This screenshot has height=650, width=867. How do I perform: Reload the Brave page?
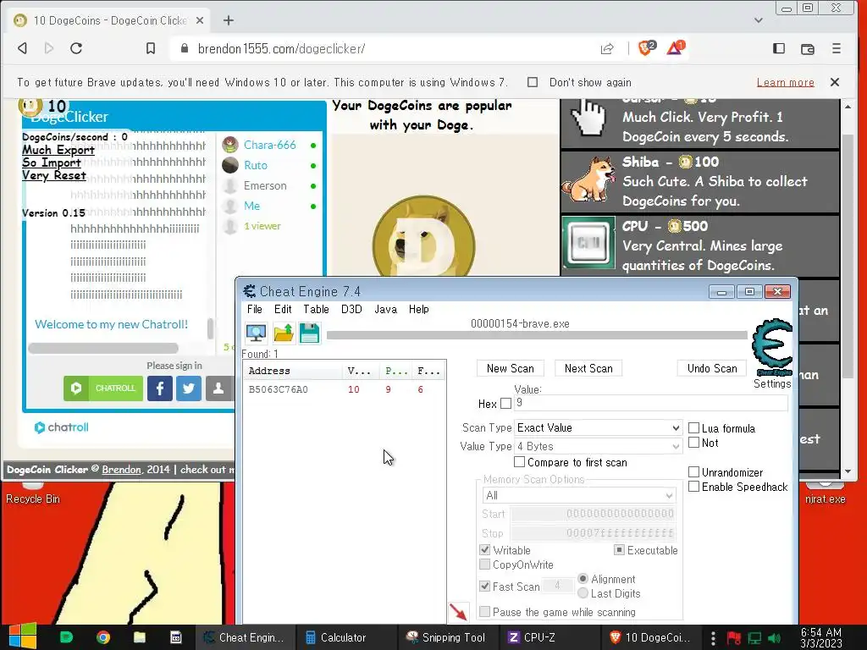point(76,48)
